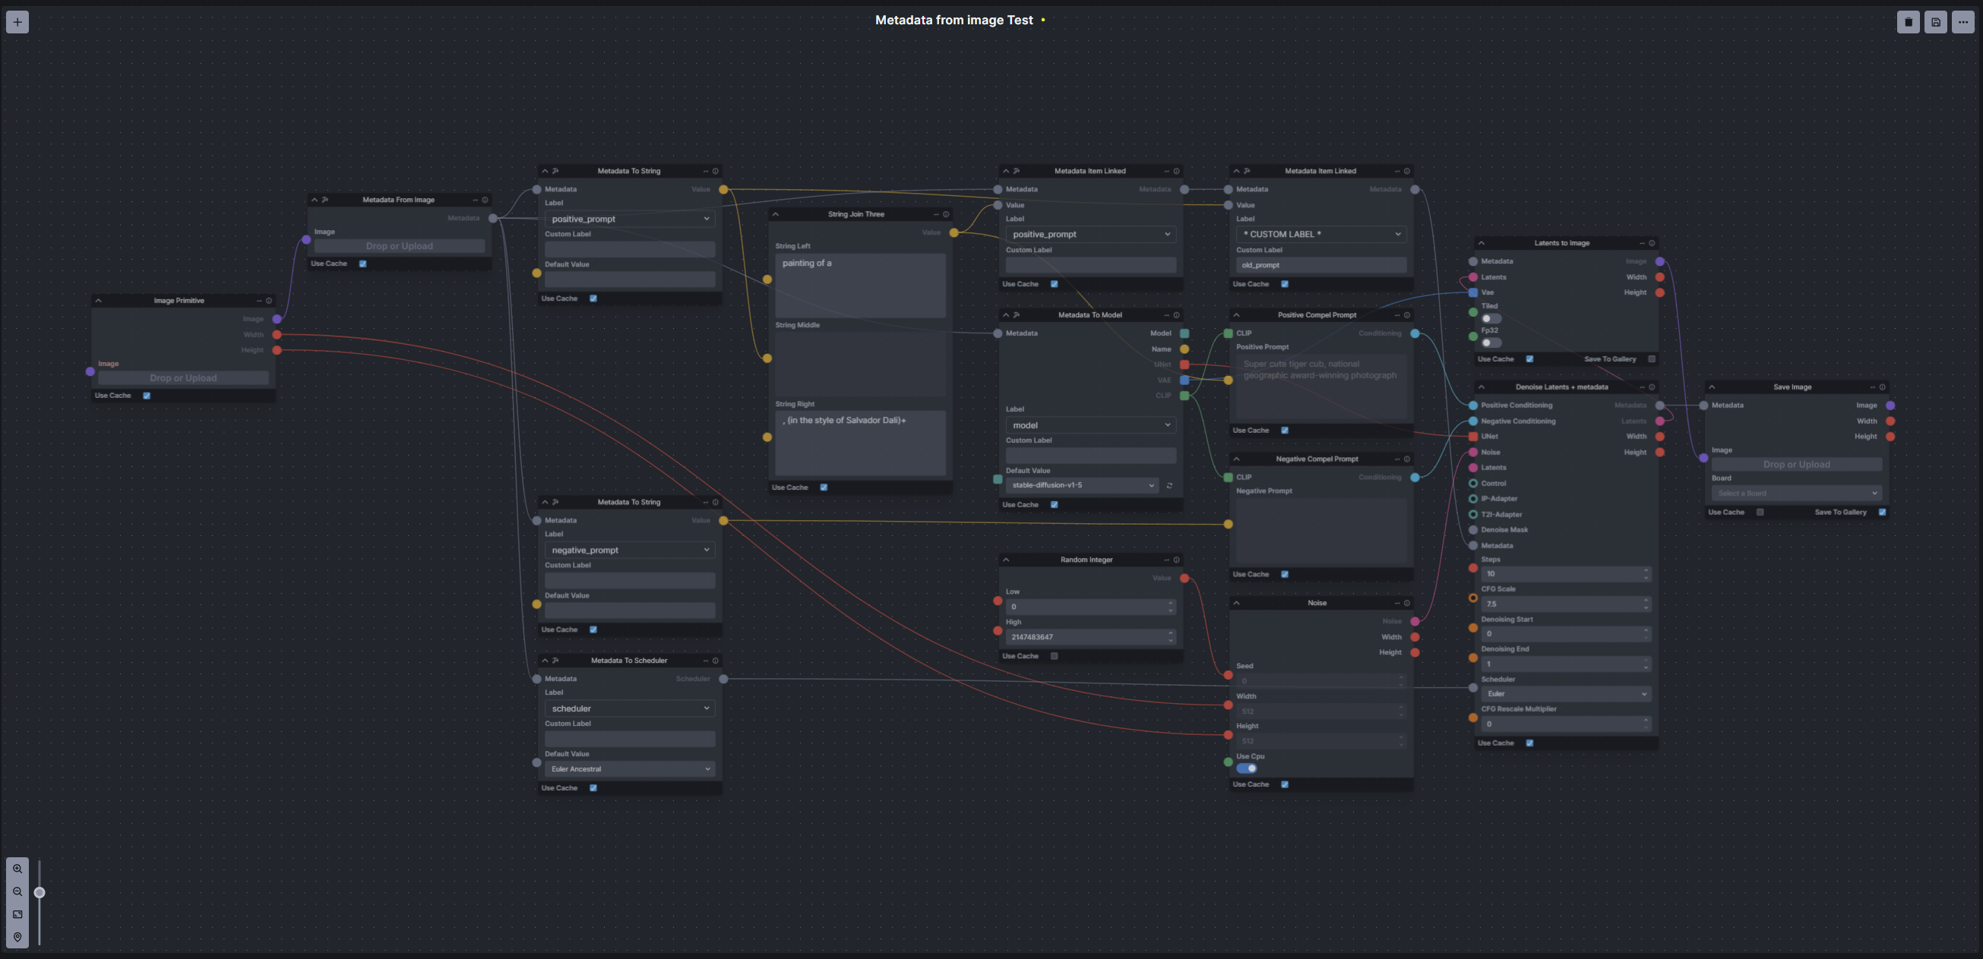Click the String Left text field

coord(860,285)
